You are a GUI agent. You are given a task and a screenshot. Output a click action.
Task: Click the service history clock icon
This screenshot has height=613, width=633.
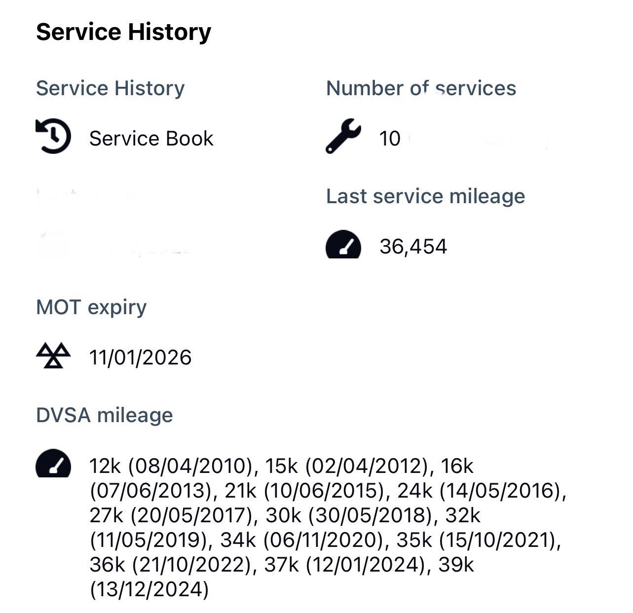tap(53, 136)
